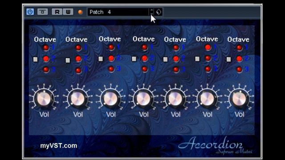Click the preset up/down stepper arrows
The height and width of the screenshot is (160, 285).
pos(151,12)
